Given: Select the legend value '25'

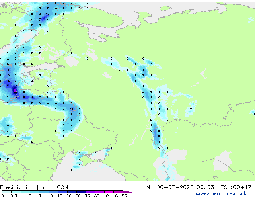Looking at the screenshot, I should pyautogui.click(x=78, y=195).
